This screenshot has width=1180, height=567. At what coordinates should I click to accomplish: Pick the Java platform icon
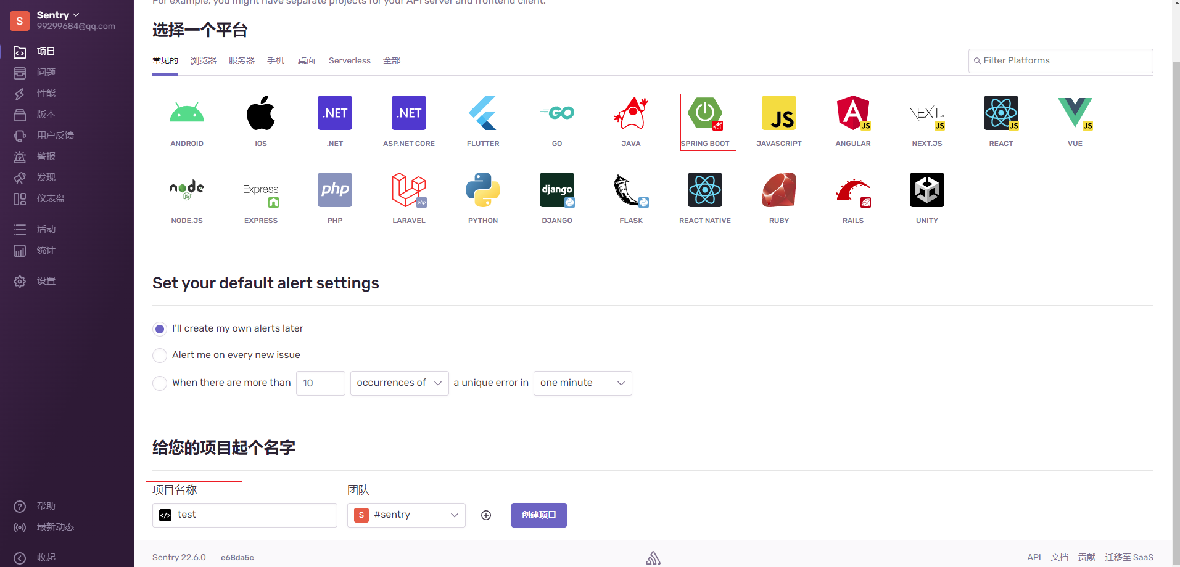pos(631,113)
